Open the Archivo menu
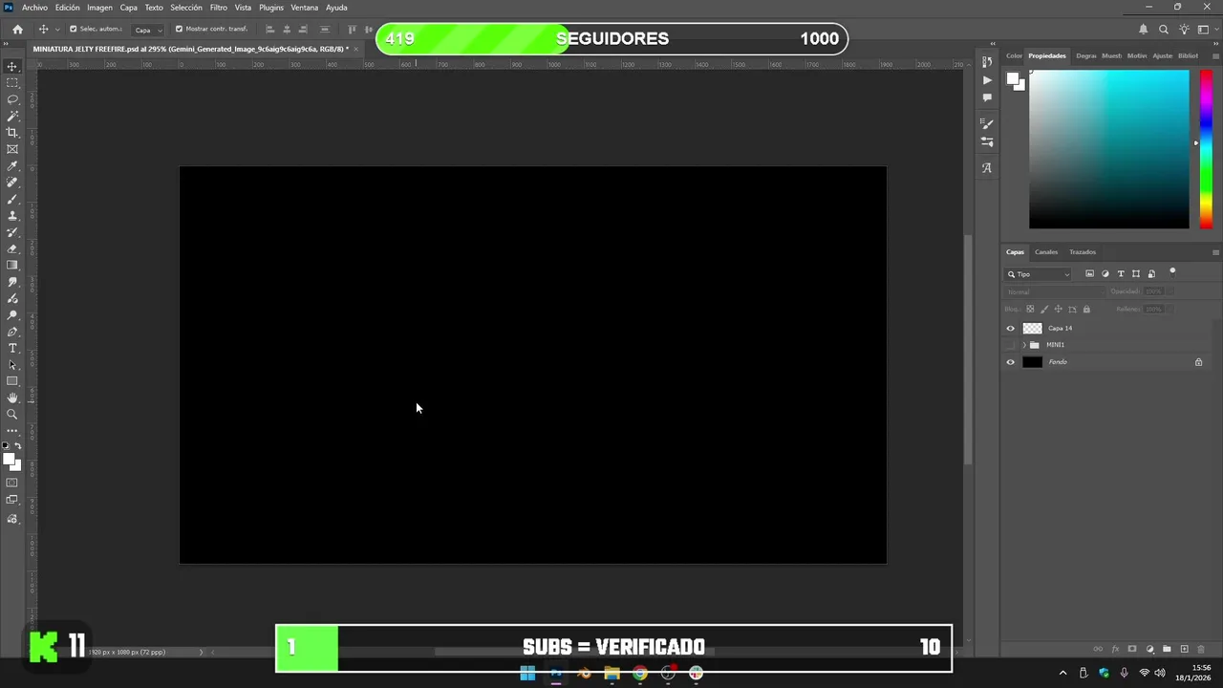Screen dimensions: 1223x688 [34, 8]
